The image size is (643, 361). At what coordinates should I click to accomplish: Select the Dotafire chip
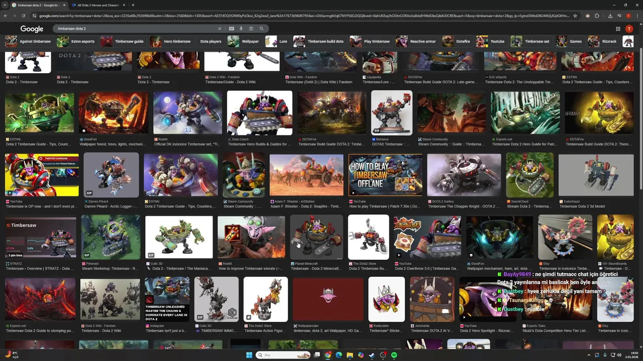click(x=457, y=41)
